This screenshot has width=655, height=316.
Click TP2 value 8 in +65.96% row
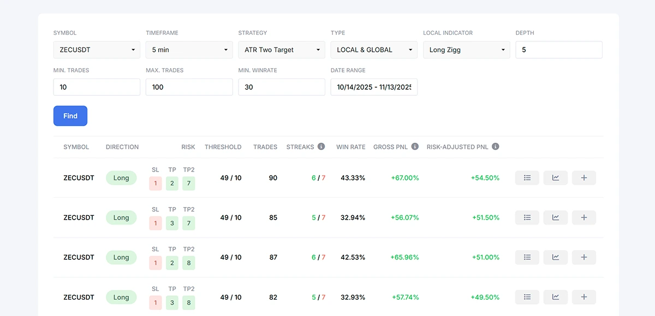[x=189, y=263]
